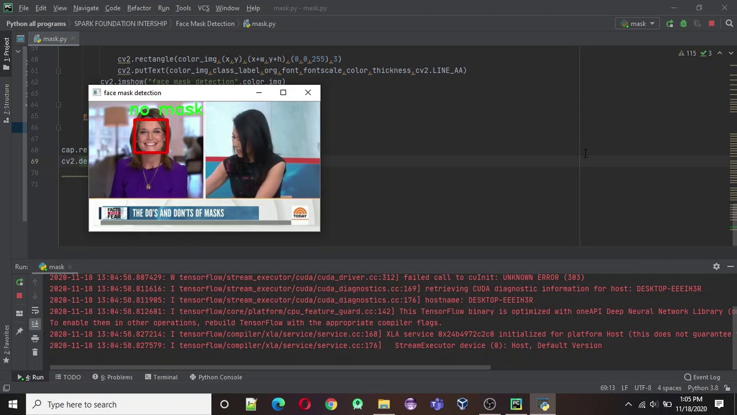The image size is (737, 415).
Task: Click the Python 3.8 interpreter selector
Action: pyautogui.click(x=702, y=388)
